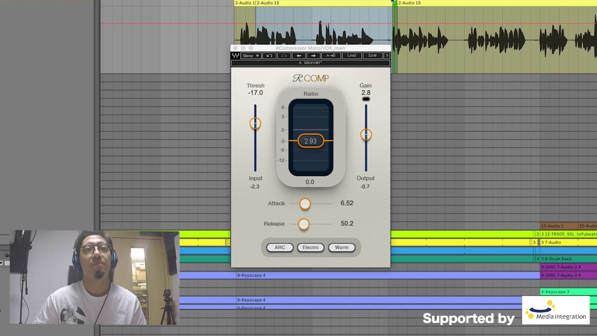
Task: Click the gain reduction readout 0.0
Action: 310,182
